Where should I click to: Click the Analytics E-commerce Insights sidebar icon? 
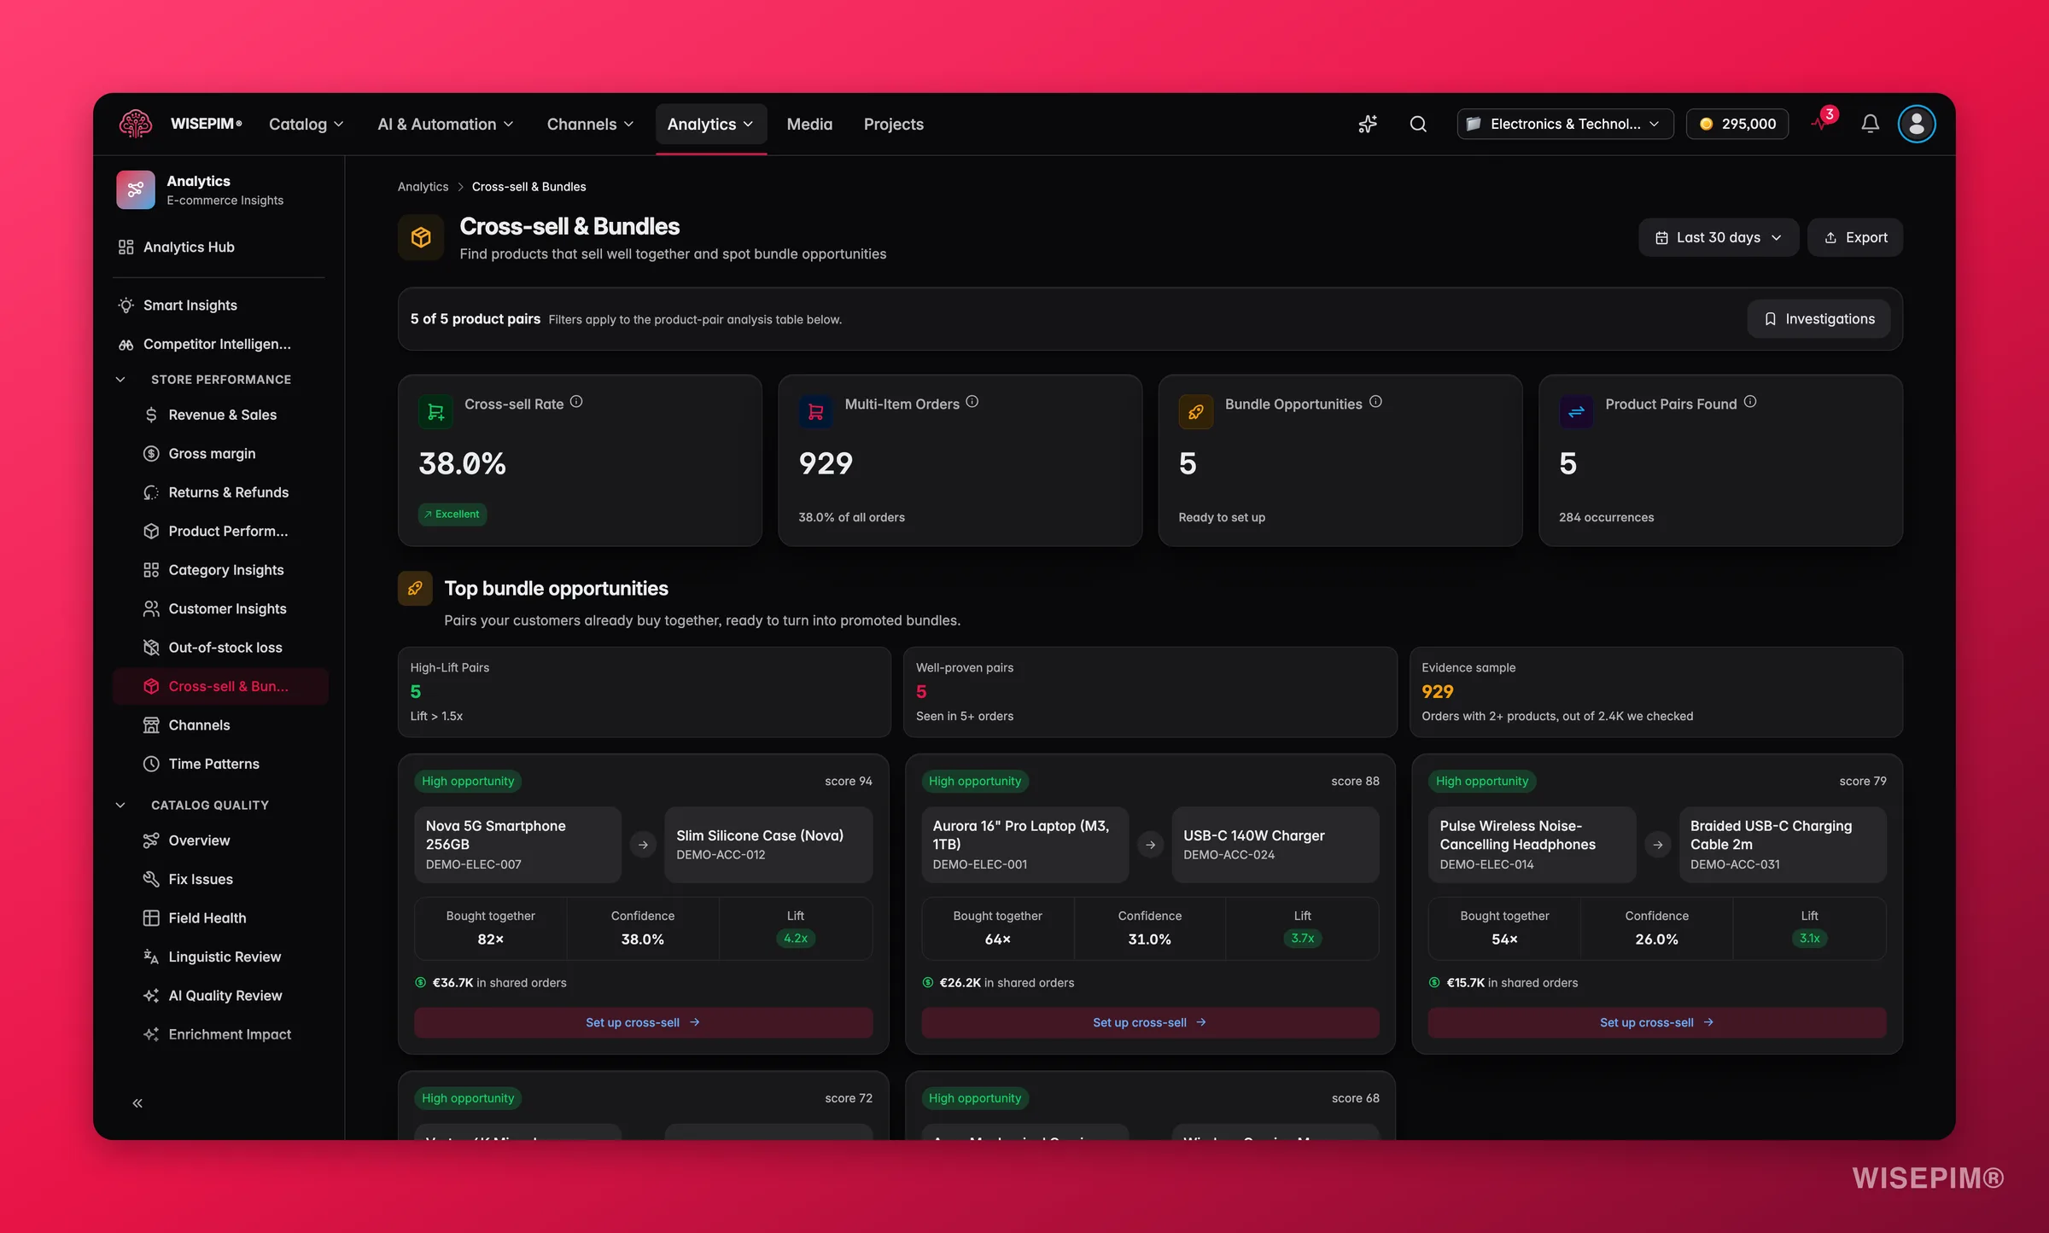[136, 189]
